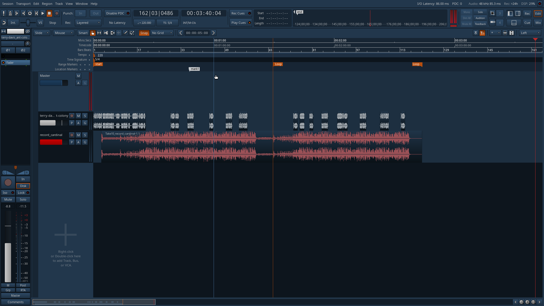The width and height of the screenshot is (544, 306).
Task: Stop transport with the Stop icon
Action: pyautogui.click(x=49, y=13)
